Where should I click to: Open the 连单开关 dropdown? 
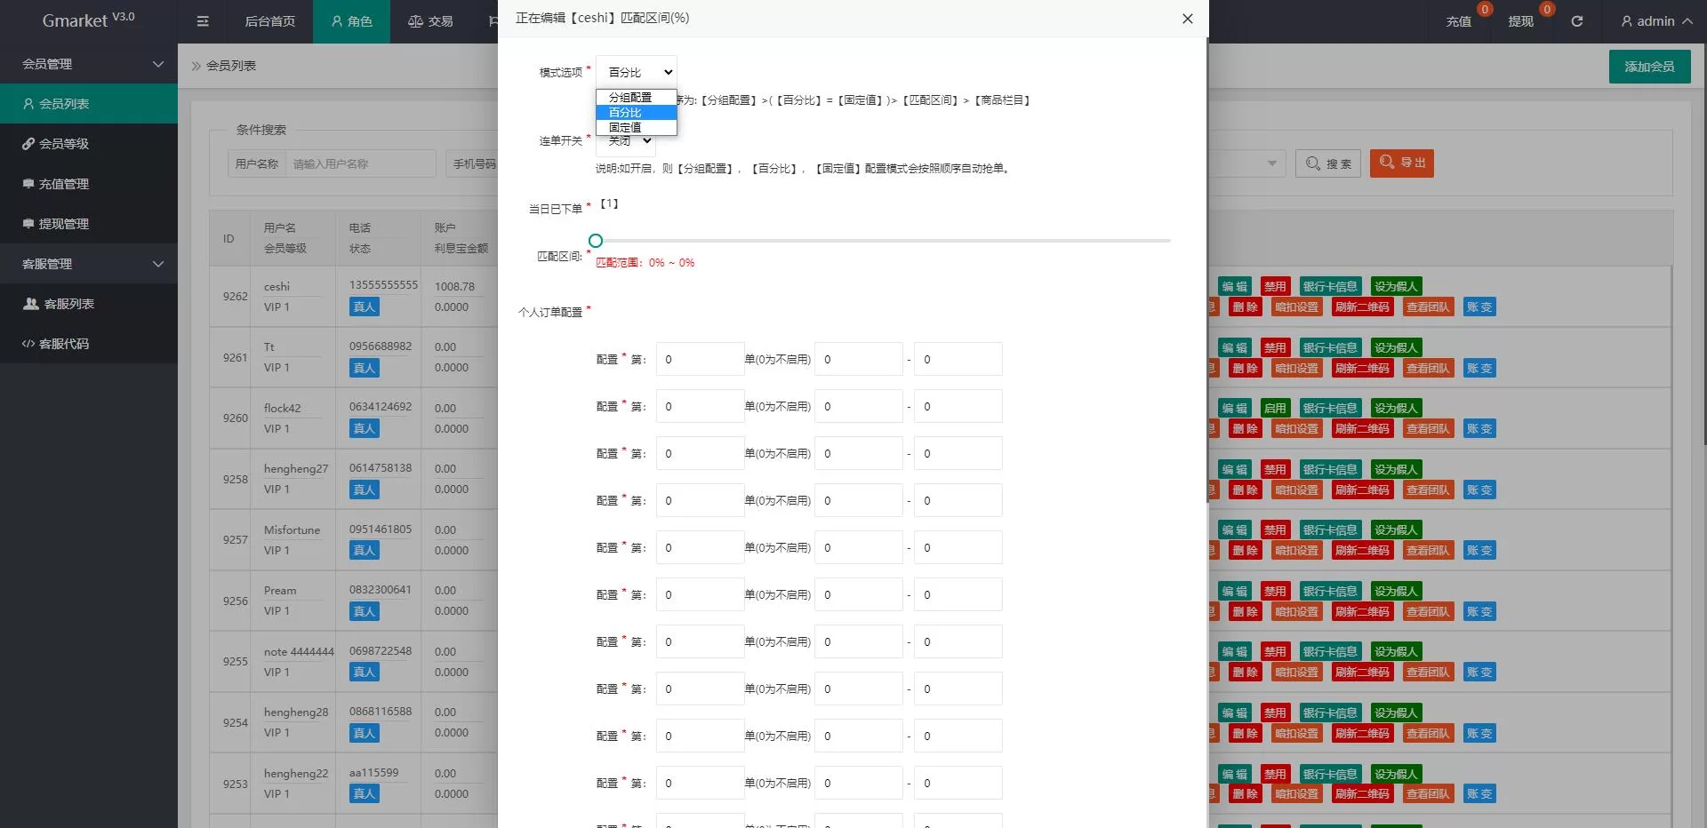[626, 142]
